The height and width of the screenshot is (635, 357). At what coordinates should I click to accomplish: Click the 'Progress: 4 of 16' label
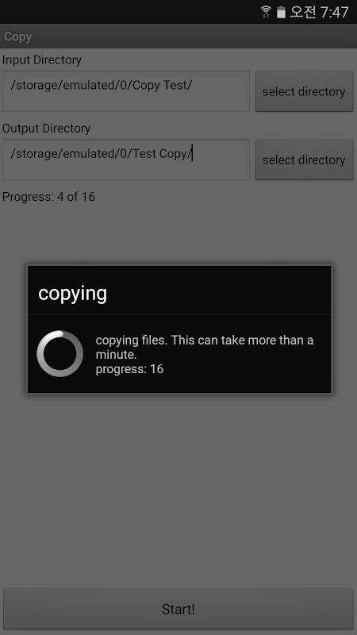[x=48, y=197]
